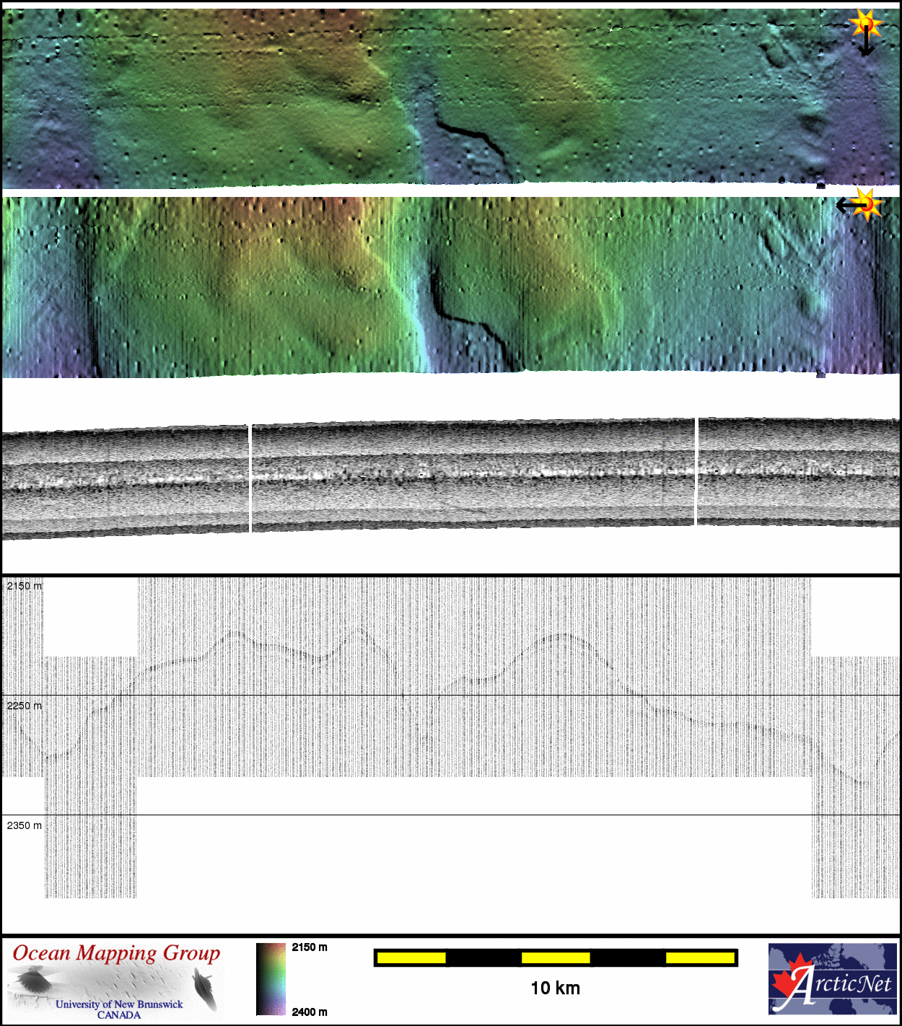Click the 2350 m depth profile label
Screen dimensions: 902x1026
click(x=24, y=825)
